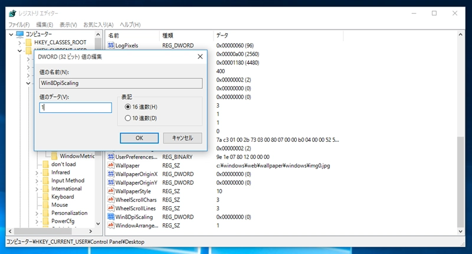Click the LogPixels 0x00000060 (96) data
The image size is (472, 254).
point(235,45)
